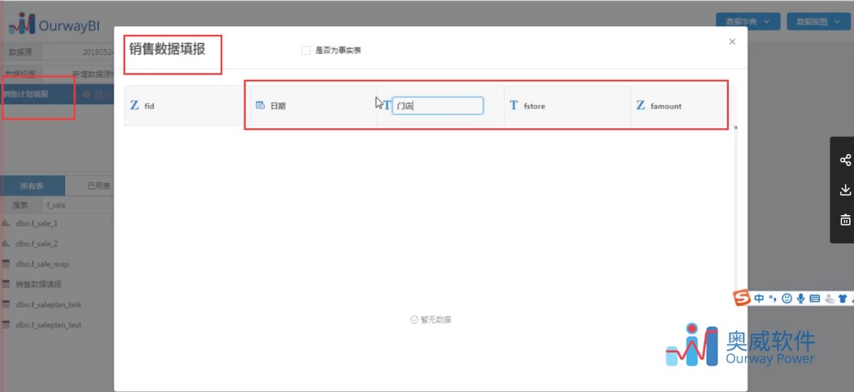The image size is (854, 392).
Task: Click Sogou punctuation mode icon
Action: coord(773,298)
